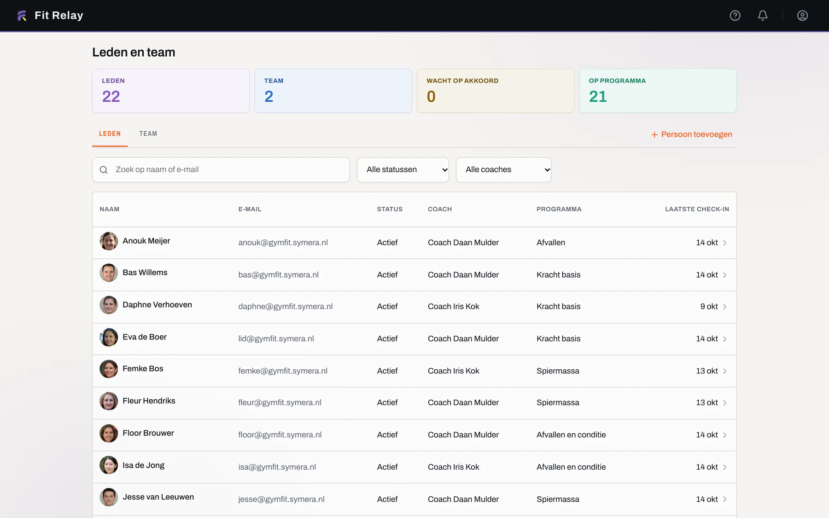Screen dimensions: 829x518
Task: Open Femke Bos row chevron
Action: [x=724, y=371]
